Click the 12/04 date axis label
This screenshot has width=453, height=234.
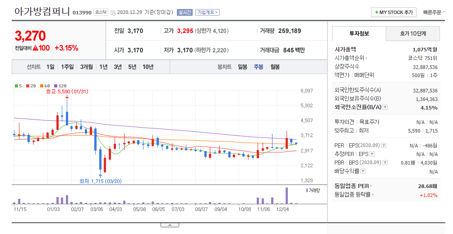[x=282, y=209]
